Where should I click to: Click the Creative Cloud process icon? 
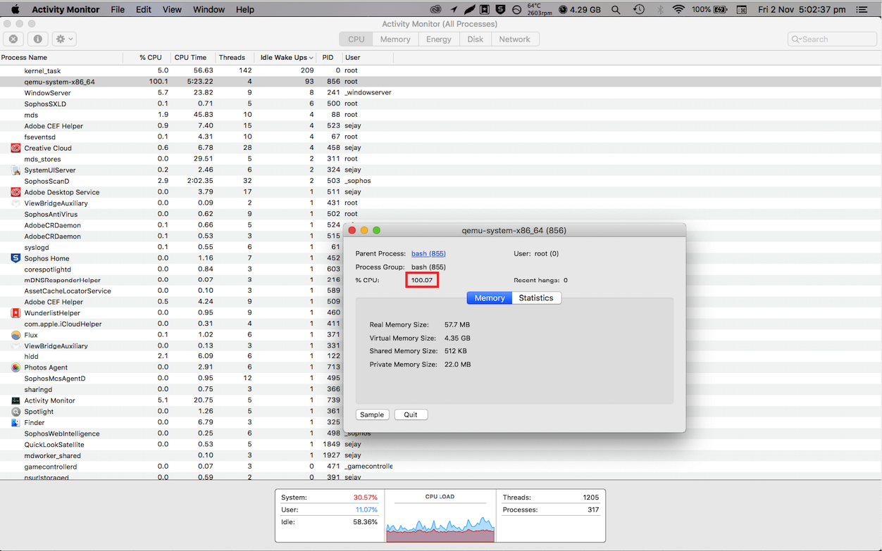pyautogui.click(x=15, y=148)
